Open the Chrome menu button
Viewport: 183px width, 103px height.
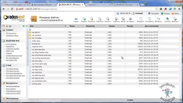pos(179,9)
